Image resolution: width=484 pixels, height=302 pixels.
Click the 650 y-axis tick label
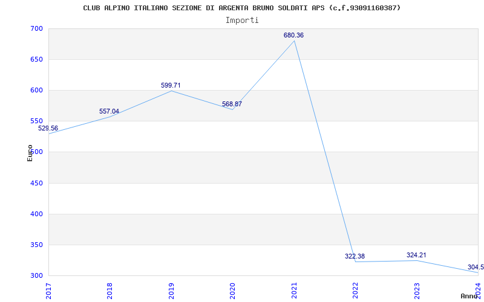(36, 59)
